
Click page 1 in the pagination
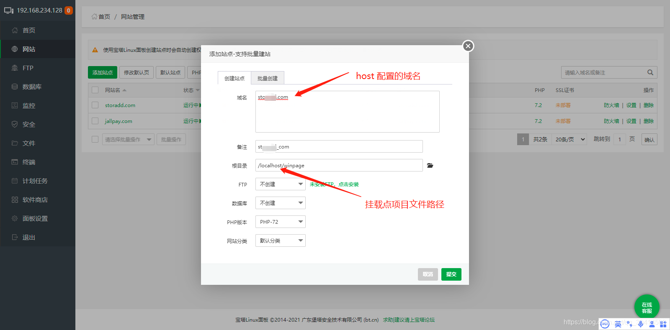pos(523,139)
